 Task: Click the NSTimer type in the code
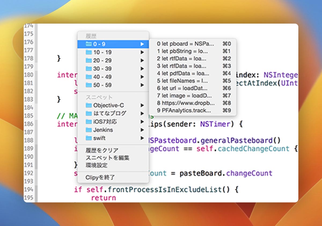[x=215, y=124]
